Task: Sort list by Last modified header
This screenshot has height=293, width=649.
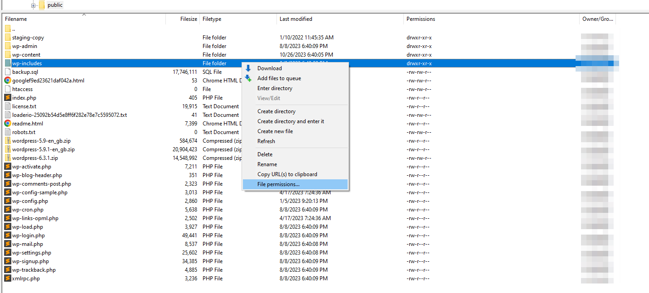Action: point(340,19)
